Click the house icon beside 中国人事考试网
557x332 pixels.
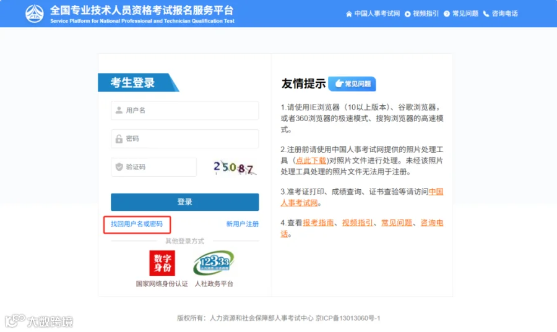(349, 14)
